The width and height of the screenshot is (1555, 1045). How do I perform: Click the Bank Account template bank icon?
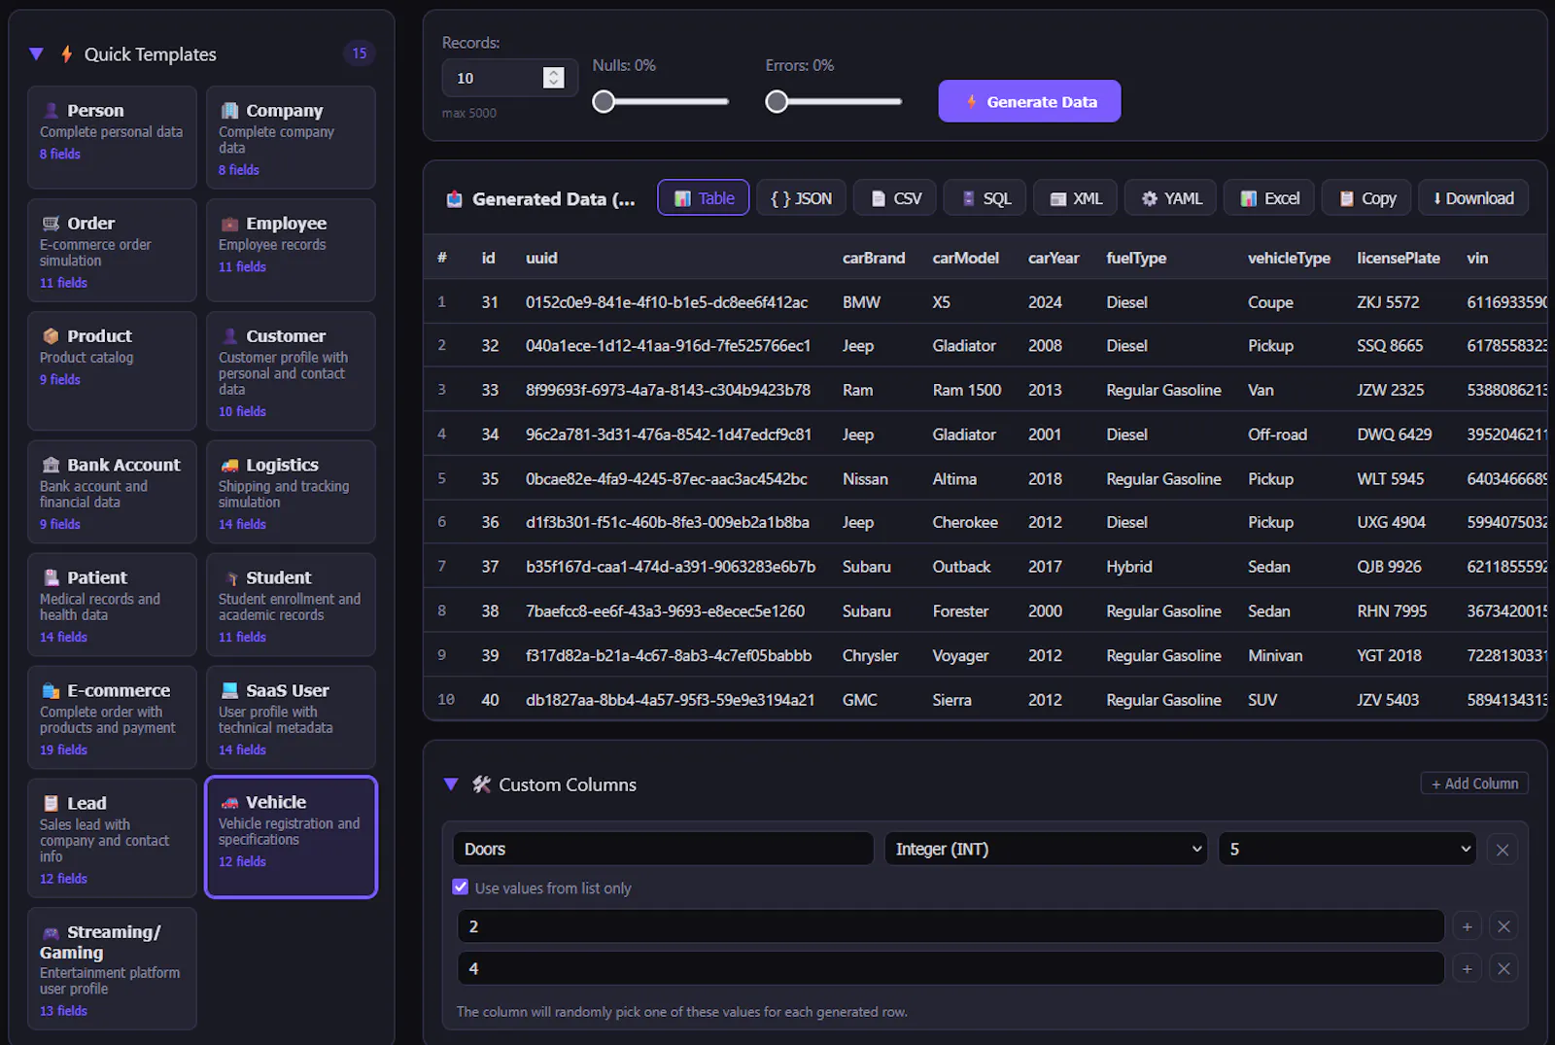coord(51,466)
